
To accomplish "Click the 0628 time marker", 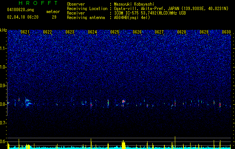I will (182, 32).
